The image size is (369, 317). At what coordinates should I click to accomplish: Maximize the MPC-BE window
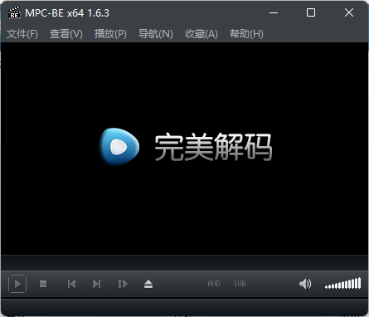pyautogui.click(x=311, y=12)
